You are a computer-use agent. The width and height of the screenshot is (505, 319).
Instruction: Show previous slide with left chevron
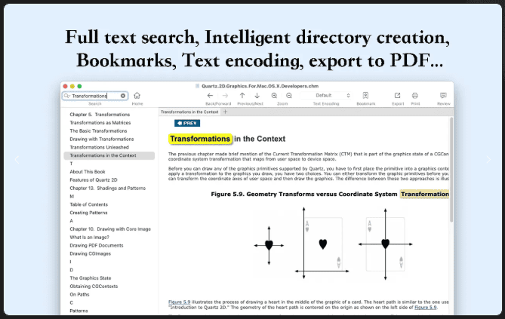click(17, 159)
